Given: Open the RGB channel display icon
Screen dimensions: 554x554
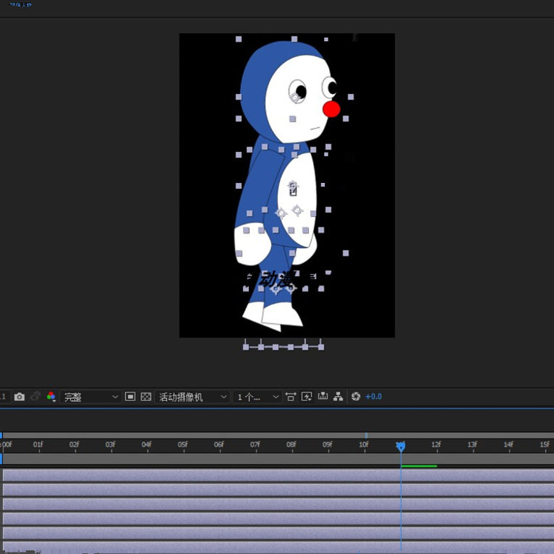Looking at the screenshot, I should click(x=51, y=397).
